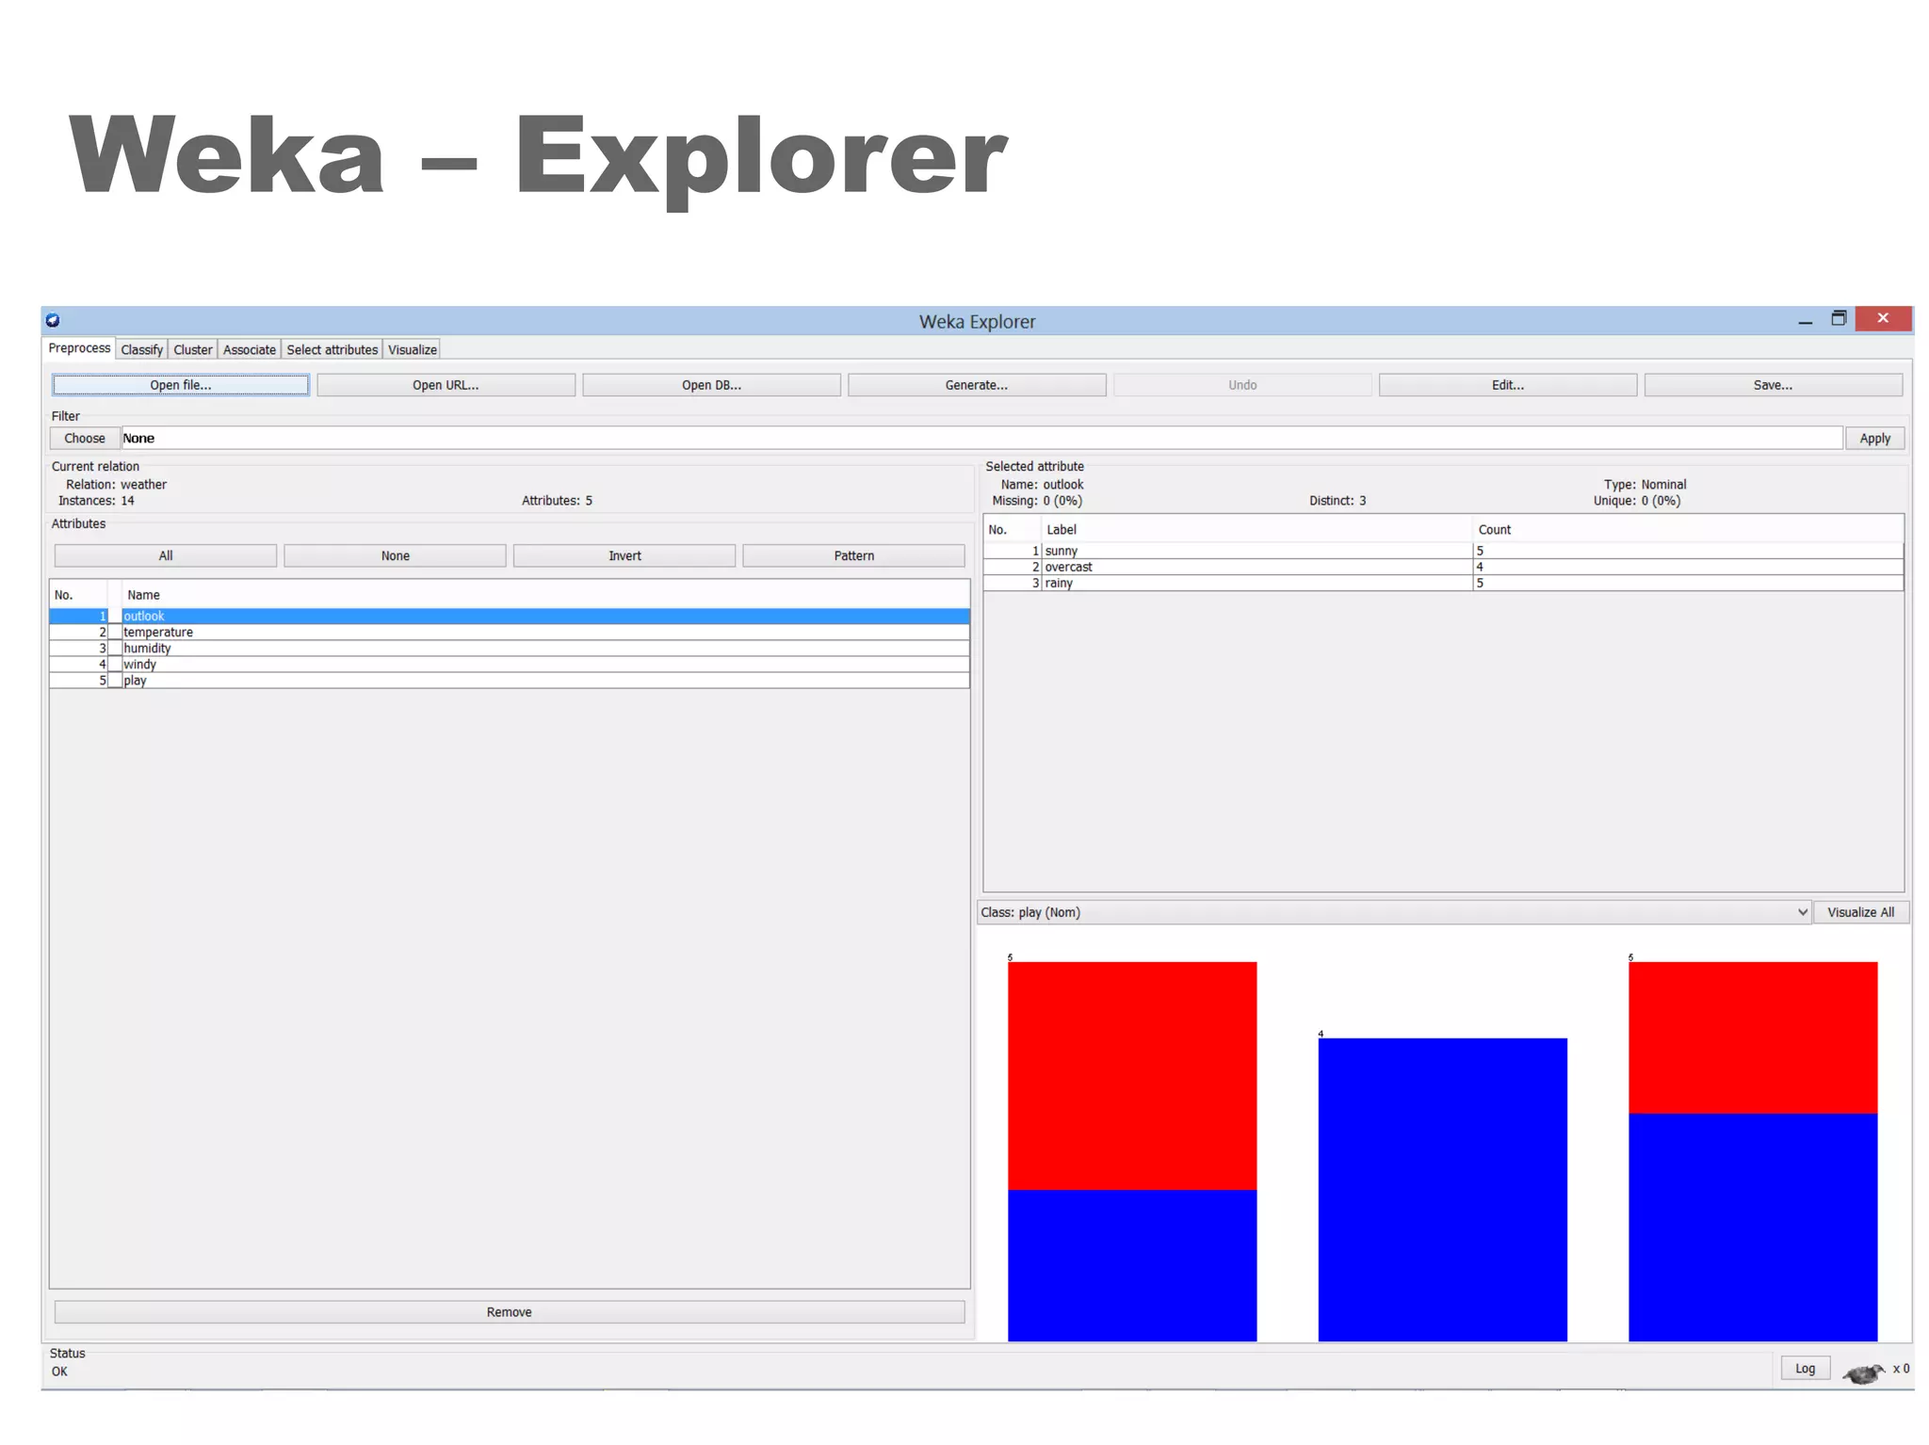Screen dimensions: 1929x1445
Task: Click the Open DB... button
Action: [711, 385]
